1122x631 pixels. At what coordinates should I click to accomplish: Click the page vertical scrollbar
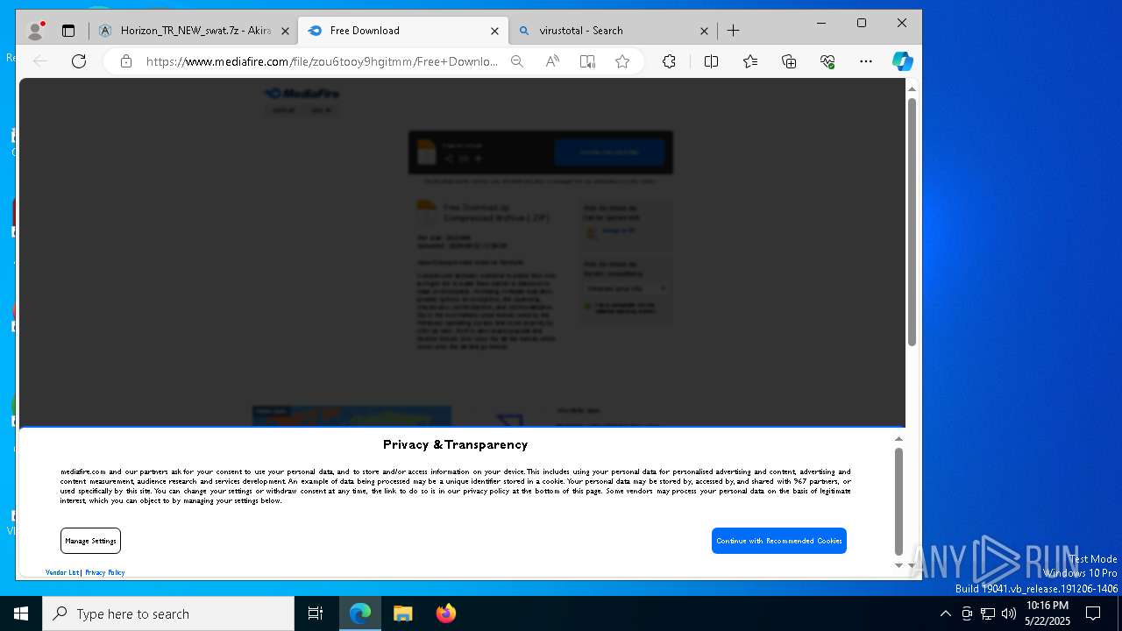pyautogui.click(x=912, y=222)
